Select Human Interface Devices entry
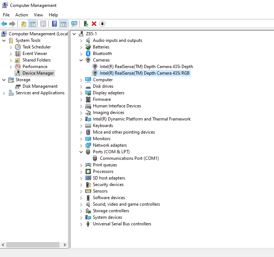The height and width of the screenshot is (257, 274). coord(117,106)
